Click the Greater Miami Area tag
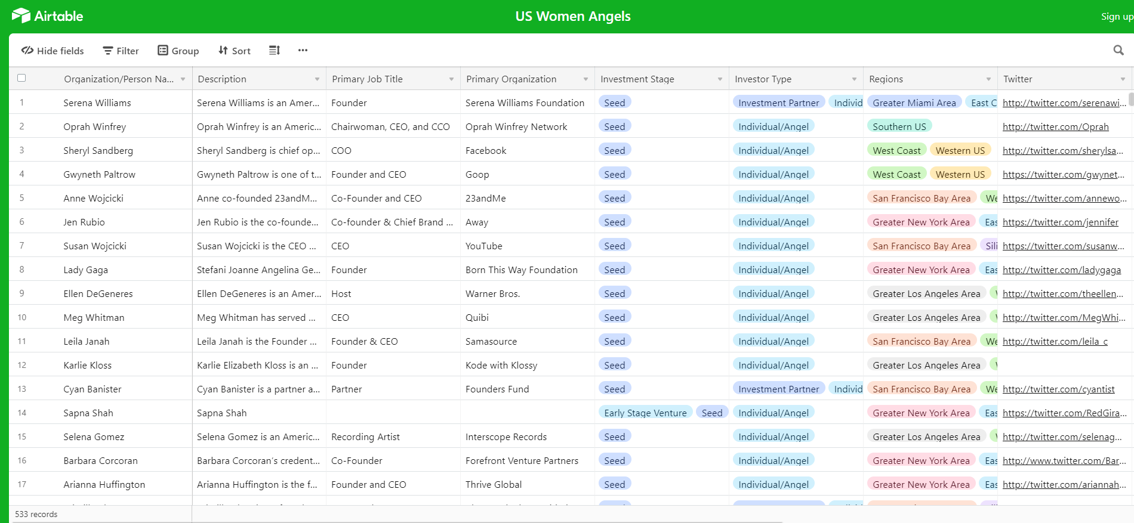The height and width of the screenshot is (523, 1134). [914, 103]
